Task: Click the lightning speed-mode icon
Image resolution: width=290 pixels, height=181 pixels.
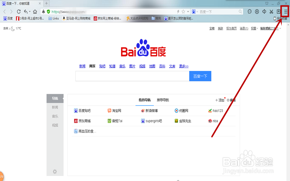Action: (178, 12)
